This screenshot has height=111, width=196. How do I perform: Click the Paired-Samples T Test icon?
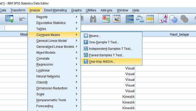click(86, 55)
